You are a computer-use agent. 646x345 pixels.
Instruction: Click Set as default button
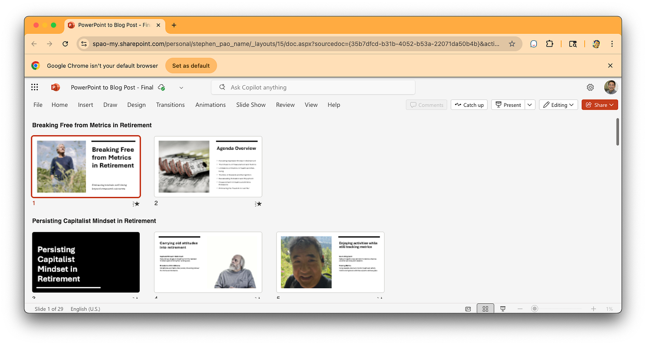point(191,66)
